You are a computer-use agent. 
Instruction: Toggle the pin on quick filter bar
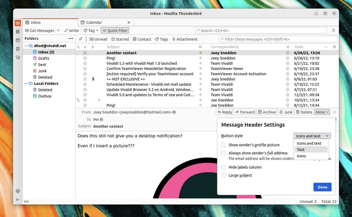(81, 39)
